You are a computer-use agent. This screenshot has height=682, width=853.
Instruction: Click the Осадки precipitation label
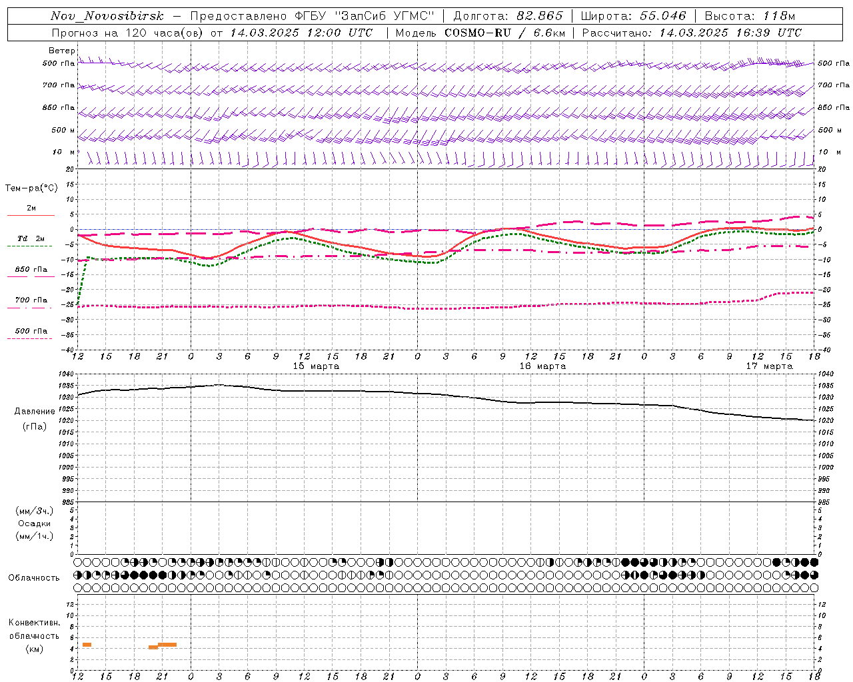point(34,523)
